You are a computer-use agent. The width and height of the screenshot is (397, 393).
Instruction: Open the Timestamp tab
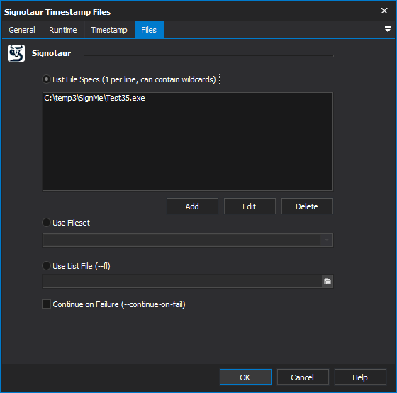pyautogui.click(x=109, y=30)
